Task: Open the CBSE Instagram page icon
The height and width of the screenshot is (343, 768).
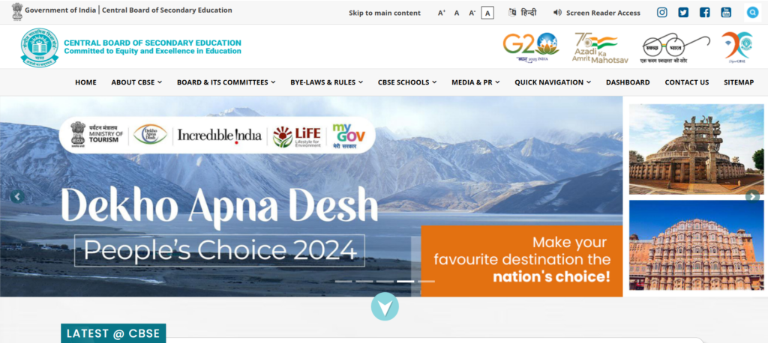Action: [x=661, y=13]
